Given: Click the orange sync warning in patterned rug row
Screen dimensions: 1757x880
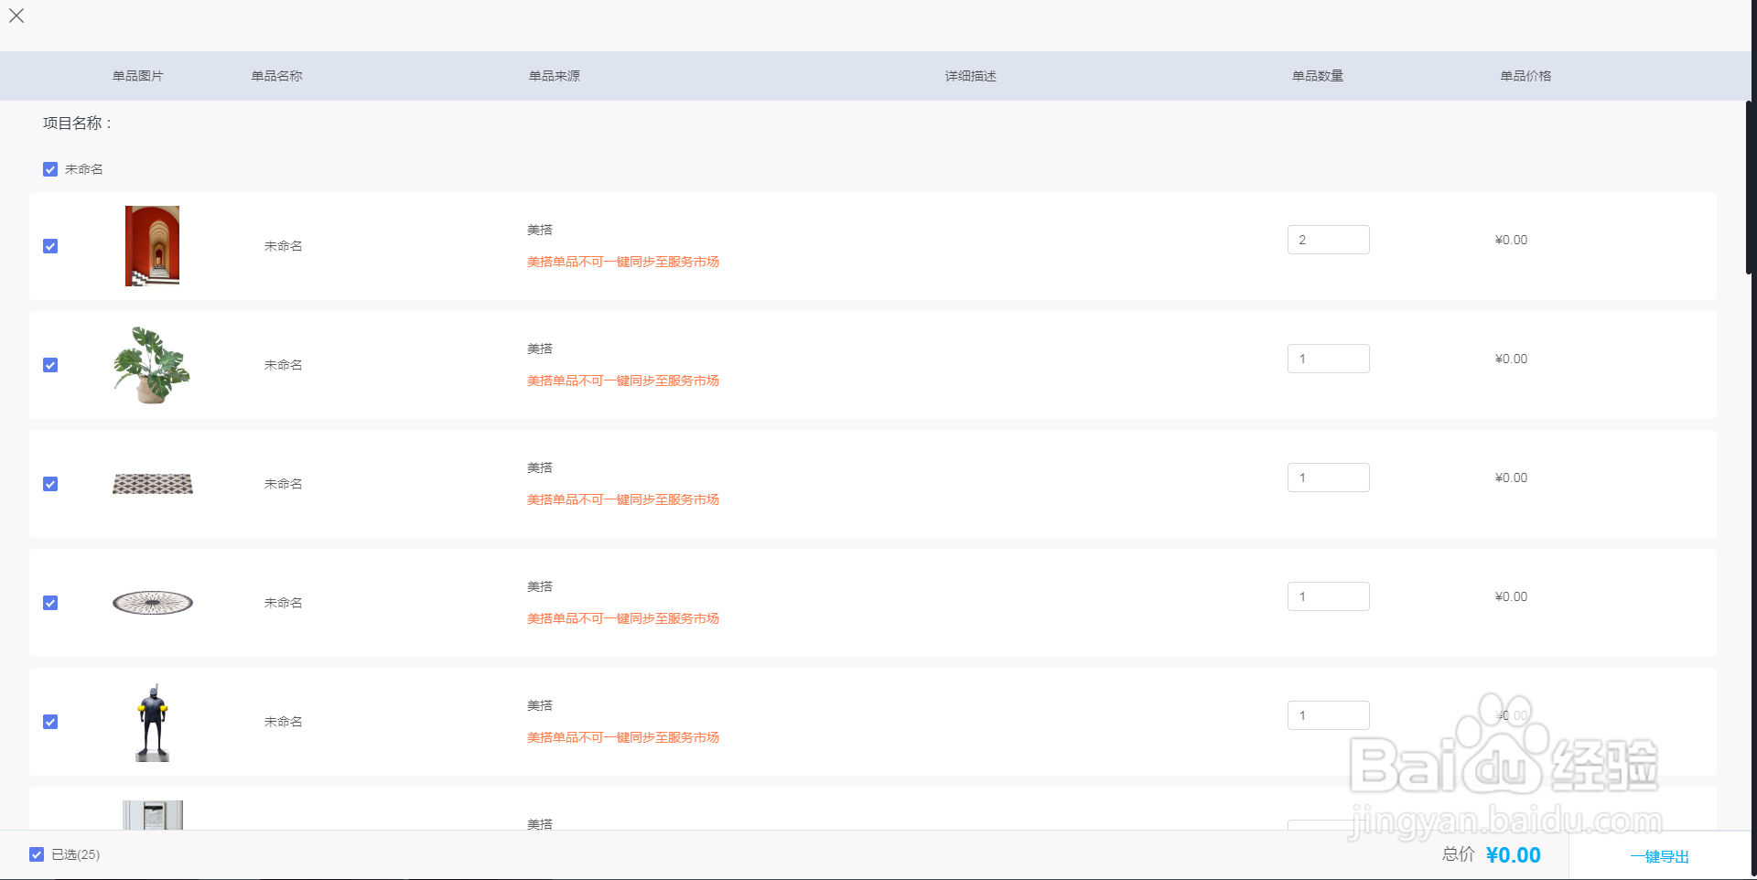Looking at the screenshot, I should click(623, 499).
